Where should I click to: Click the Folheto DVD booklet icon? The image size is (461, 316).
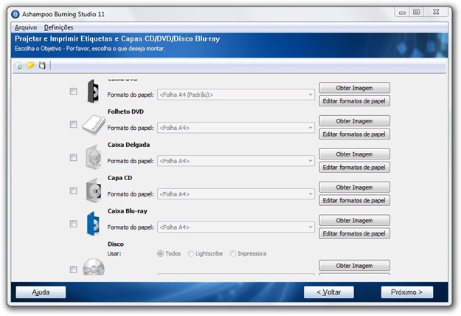click(93, 125)
